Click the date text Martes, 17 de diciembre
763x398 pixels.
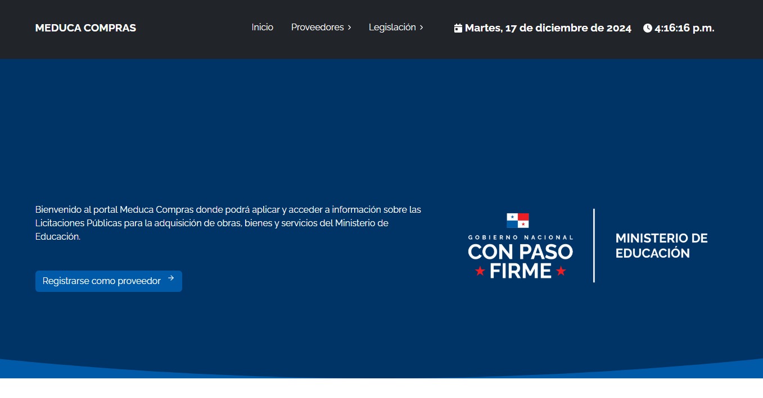click(x=548, y=28)
